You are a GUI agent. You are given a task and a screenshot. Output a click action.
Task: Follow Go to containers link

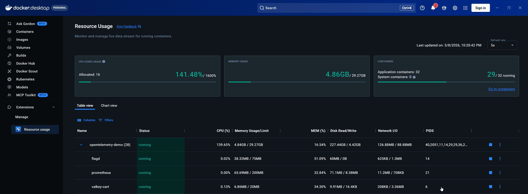click(x=502, y=89)
